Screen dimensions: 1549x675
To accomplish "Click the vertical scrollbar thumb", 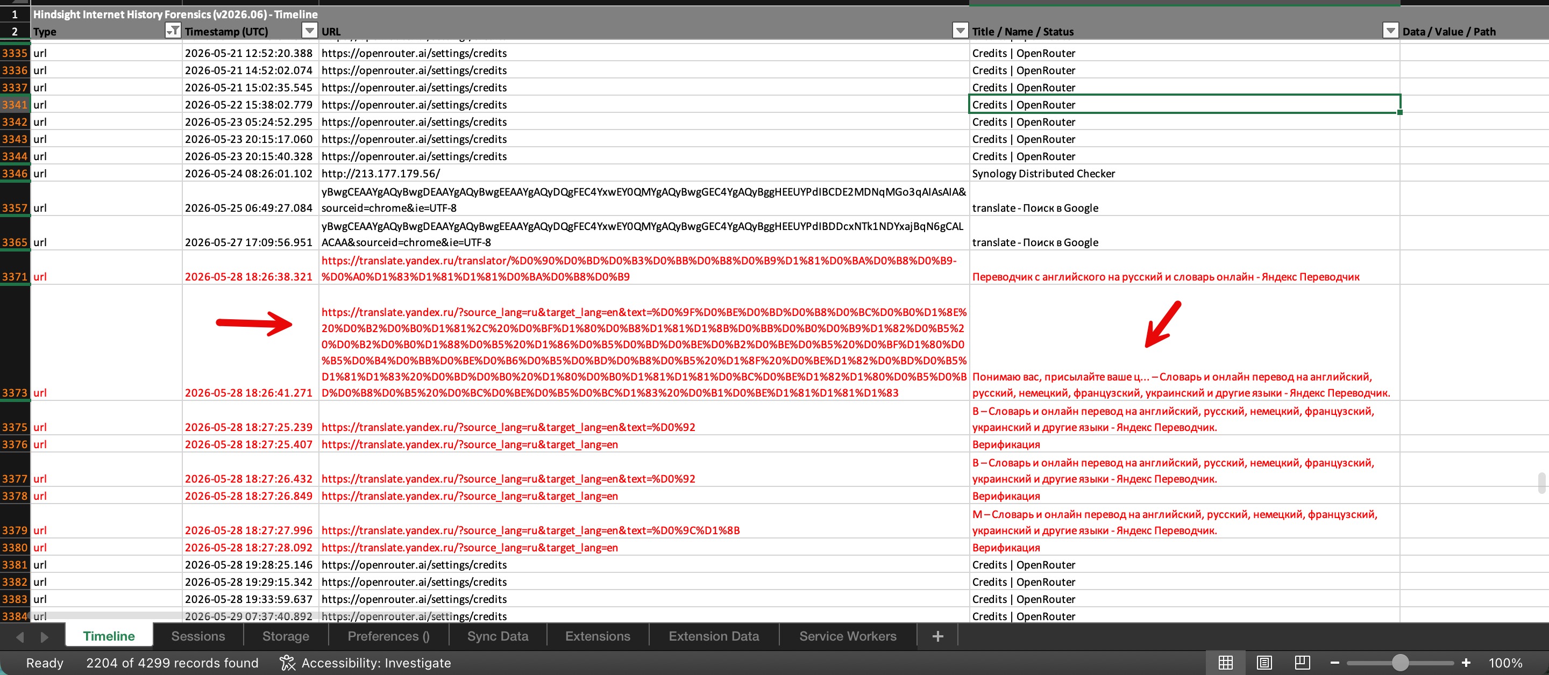I will [1541, 483].
